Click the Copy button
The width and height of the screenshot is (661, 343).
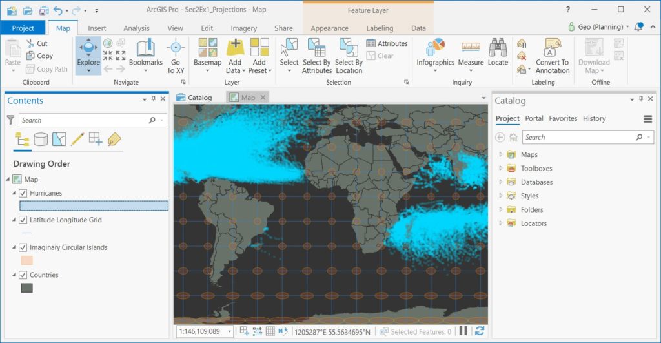click(x=39, y=56)
